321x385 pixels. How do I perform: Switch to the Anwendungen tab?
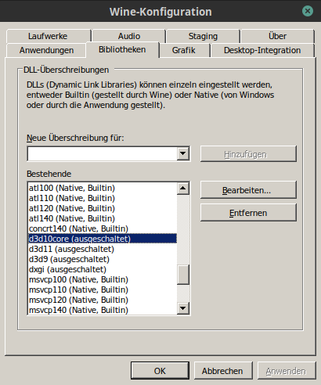(x=46, y=50)
